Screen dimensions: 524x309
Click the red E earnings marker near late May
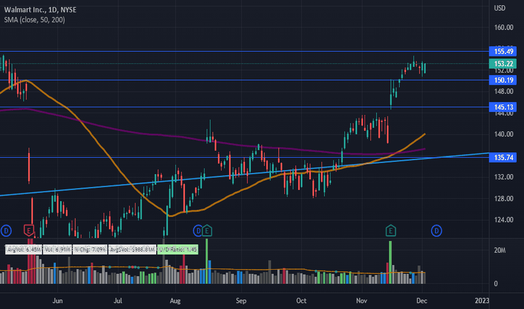coord(29,230)
